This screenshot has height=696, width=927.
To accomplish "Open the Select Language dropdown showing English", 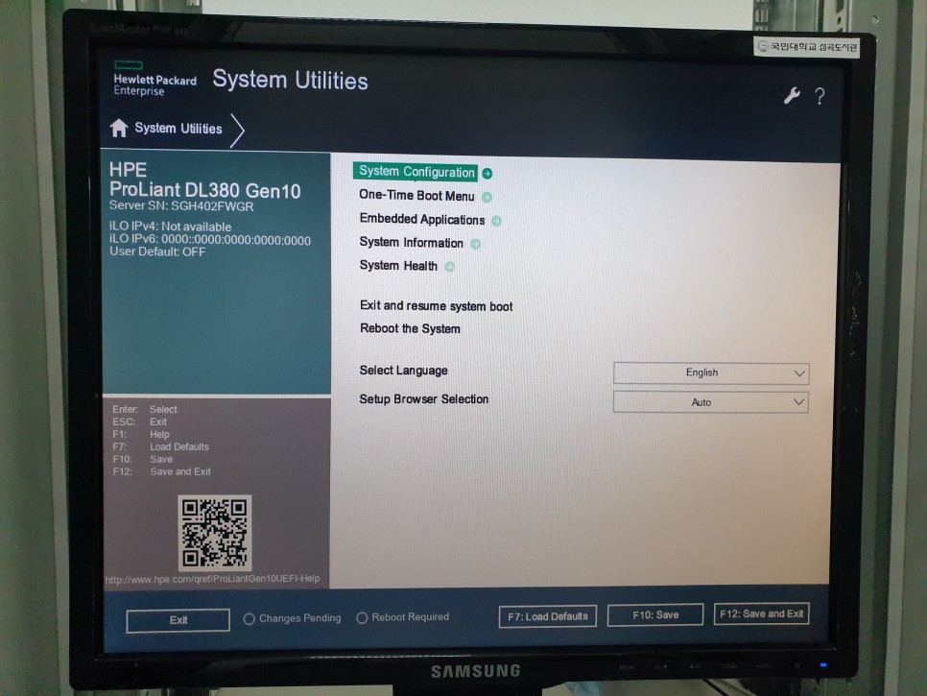I will click(711, 373).
